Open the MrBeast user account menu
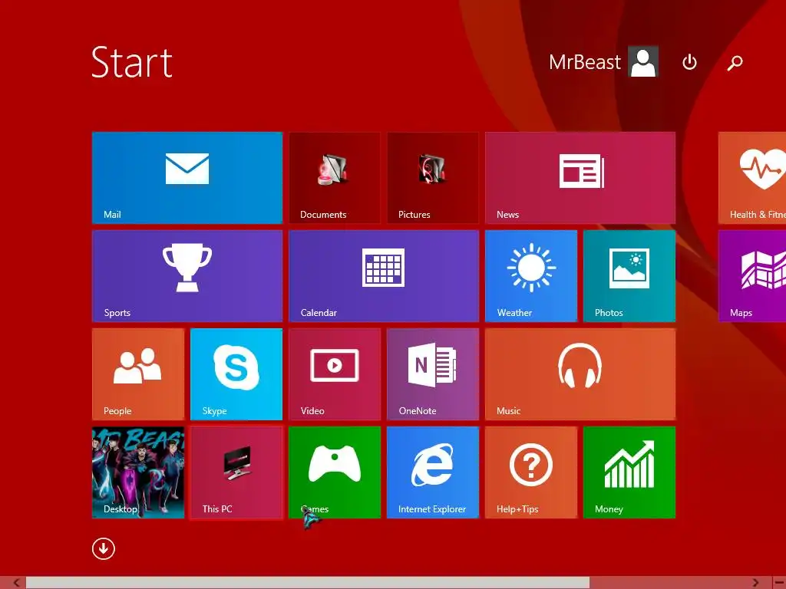The image size is (786, 589). [603, 62]
